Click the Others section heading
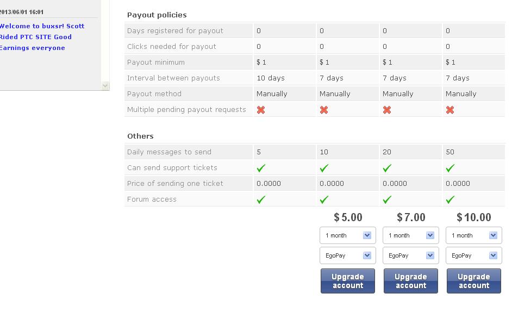 coord(140,136)
